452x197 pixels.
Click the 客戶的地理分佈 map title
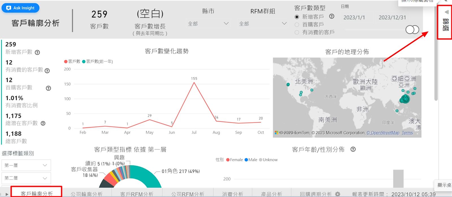[x=347, y=52]
